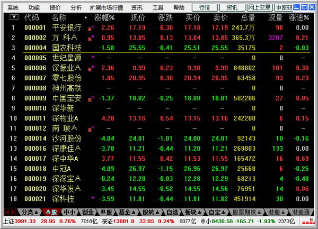Switch to the 中小 tab
This screenshot has height=229, width=318.
point(69,212)
